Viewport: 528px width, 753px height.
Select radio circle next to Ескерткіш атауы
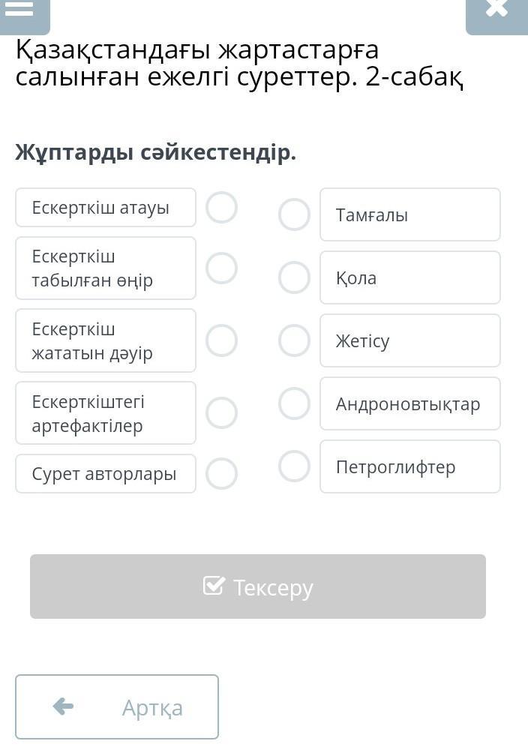[x=222, y=208]
